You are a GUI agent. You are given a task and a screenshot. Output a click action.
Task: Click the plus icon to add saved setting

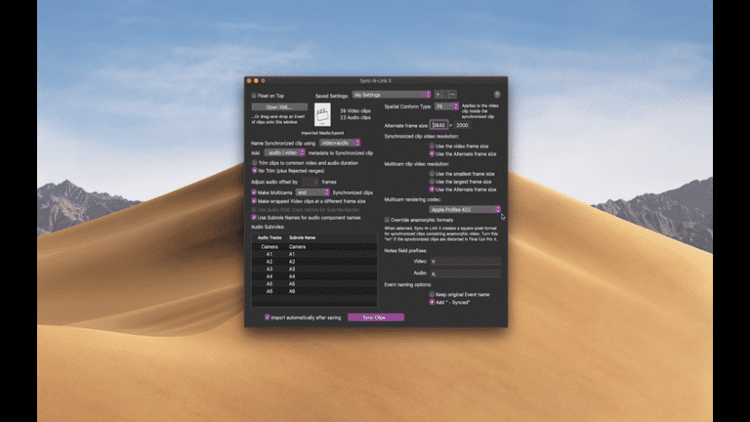tap(438, 94)
